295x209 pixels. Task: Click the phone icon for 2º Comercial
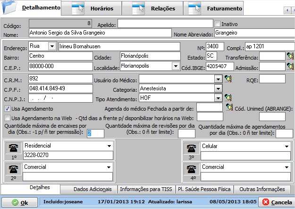coord(13,170)
